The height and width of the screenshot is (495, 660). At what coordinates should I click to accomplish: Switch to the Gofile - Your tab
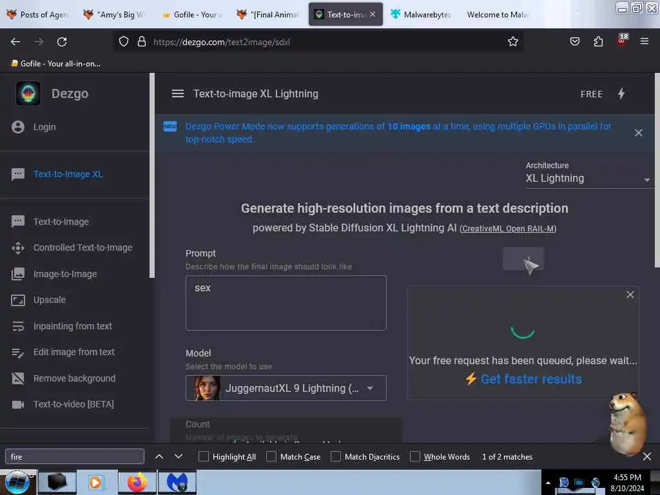pyautogui.click(x=191, y=15)
